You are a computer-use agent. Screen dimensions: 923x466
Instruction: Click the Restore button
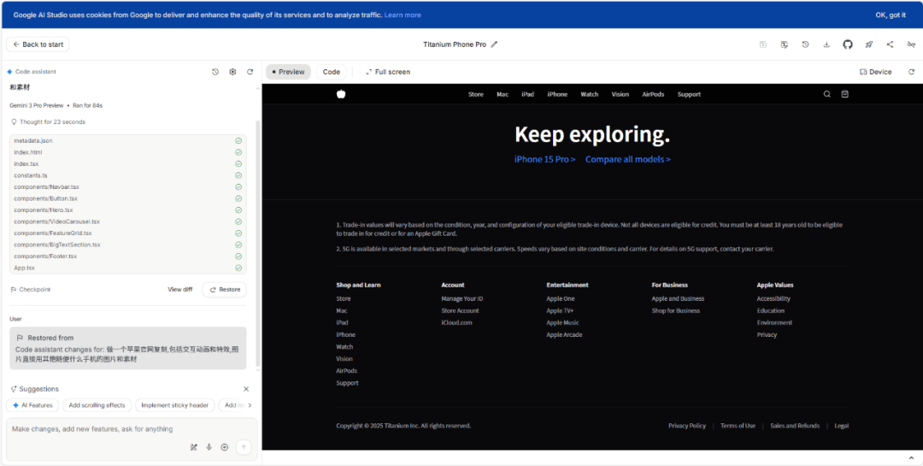pos(225,290)
